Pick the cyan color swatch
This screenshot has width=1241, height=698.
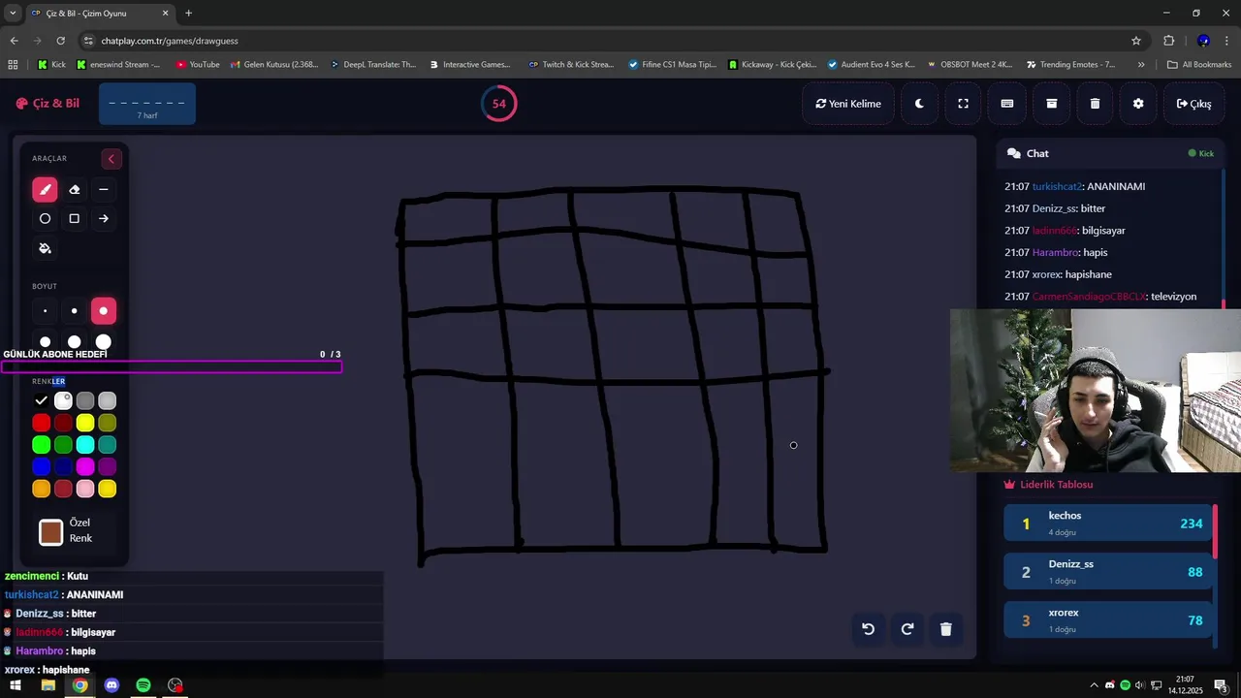[x=85, y=445]
